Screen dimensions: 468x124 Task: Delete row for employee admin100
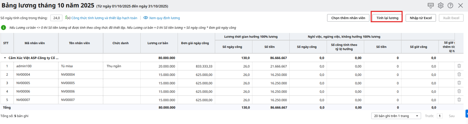coord(459,66)
